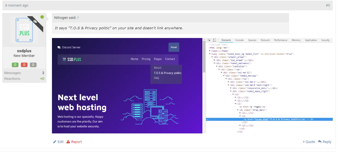Select the Pages anchor element line
338x152 pixels.
253,107
